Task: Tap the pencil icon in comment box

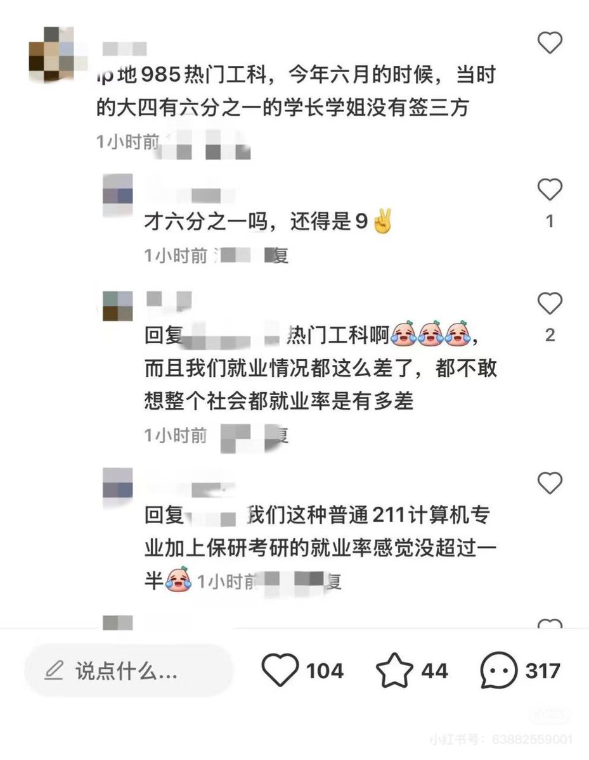Action: [x=54, y=670]
